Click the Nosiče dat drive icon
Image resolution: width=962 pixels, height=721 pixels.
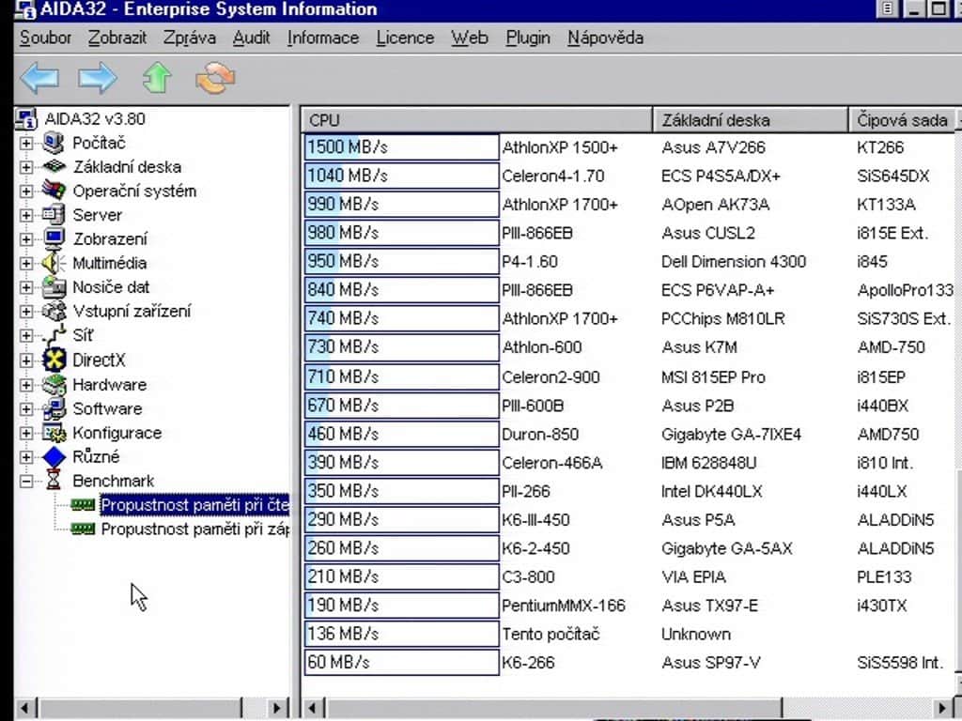pyautogui.click(x=54, y=287)
